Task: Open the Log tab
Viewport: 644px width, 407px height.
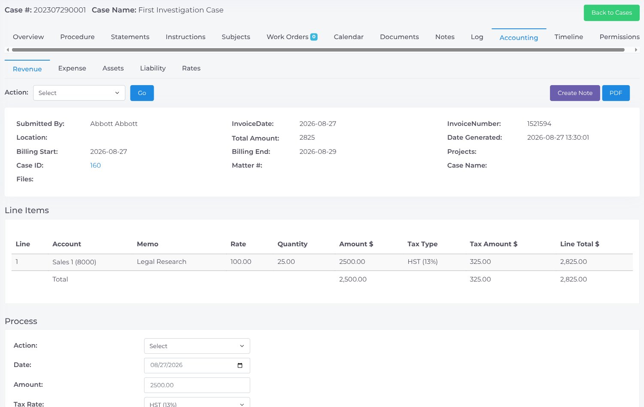Action: [x=477, y=37]
